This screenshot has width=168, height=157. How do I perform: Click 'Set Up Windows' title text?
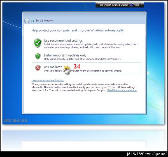pos(45,20)
